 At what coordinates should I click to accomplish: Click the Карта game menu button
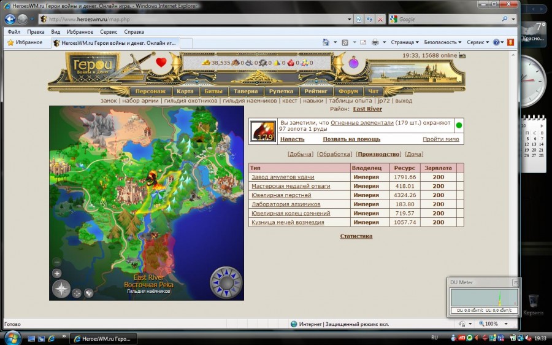coord(185,91)
